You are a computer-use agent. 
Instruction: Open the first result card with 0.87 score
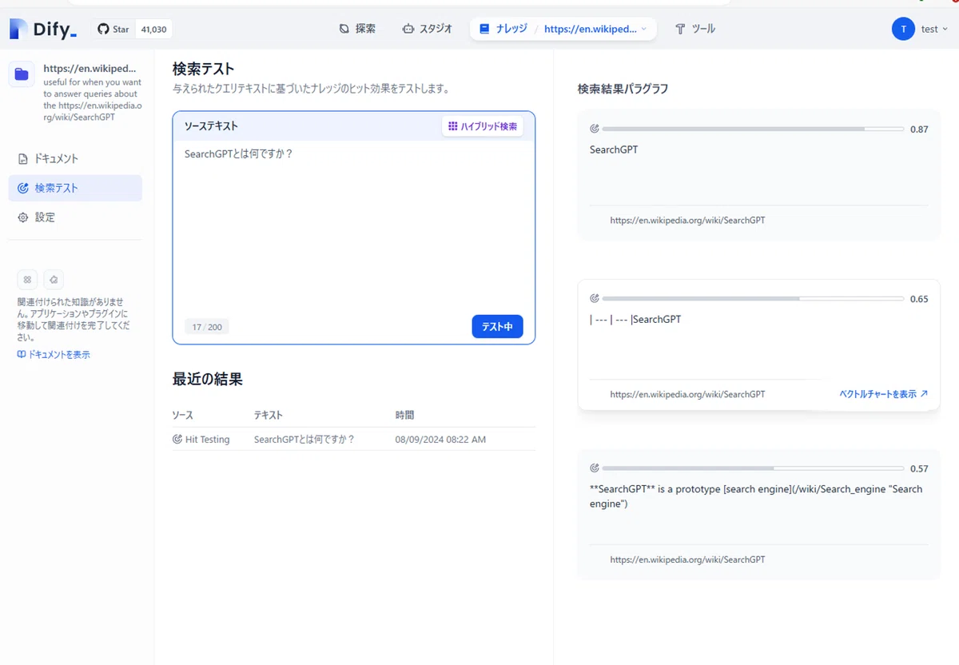click(x=758, y=175)
